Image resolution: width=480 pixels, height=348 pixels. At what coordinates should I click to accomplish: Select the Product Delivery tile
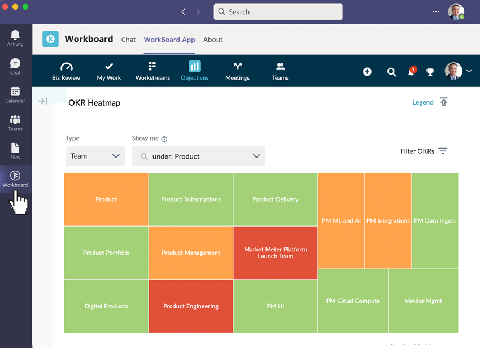coord(276,199)
